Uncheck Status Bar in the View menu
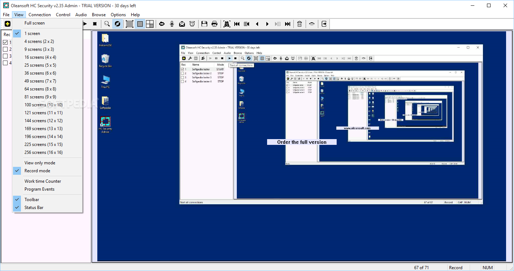514x271 pixels. pos(48,208)
